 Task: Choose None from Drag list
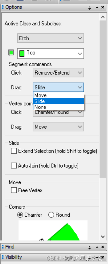pyautogui.click(x=58, y=107)
